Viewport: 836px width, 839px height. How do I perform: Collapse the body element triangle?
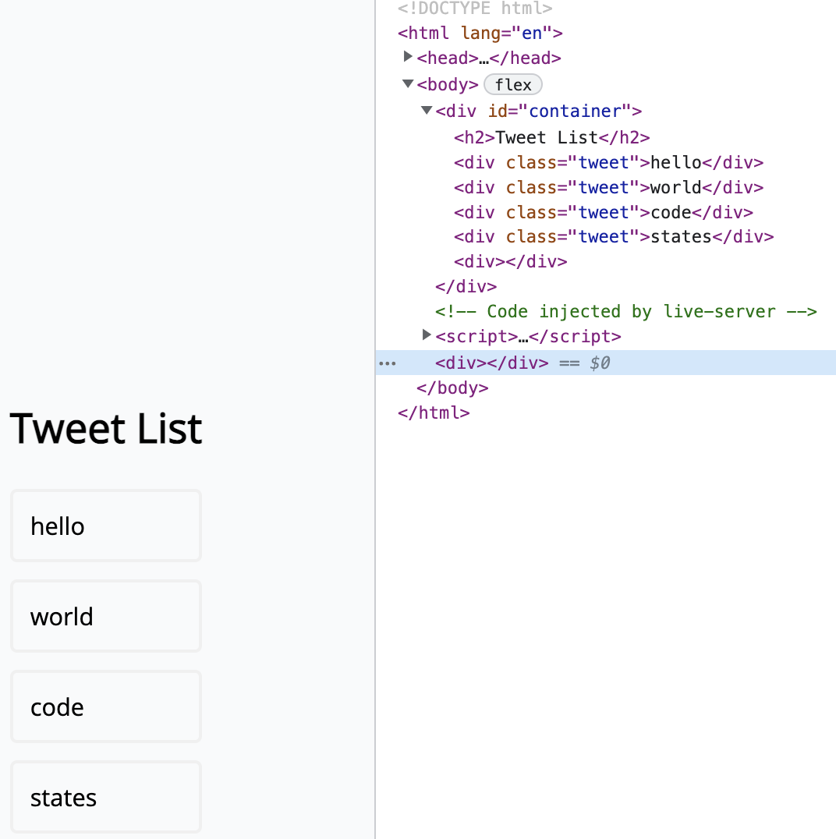pos(407,83)
